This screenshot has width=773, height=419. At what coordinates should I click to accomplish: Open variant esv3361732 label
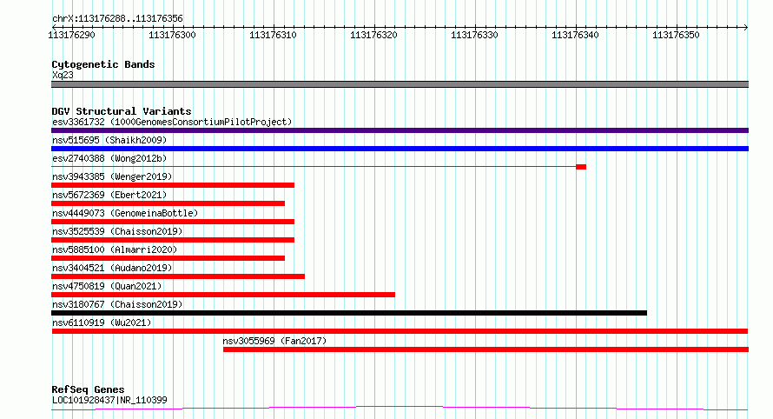point(172,122)
